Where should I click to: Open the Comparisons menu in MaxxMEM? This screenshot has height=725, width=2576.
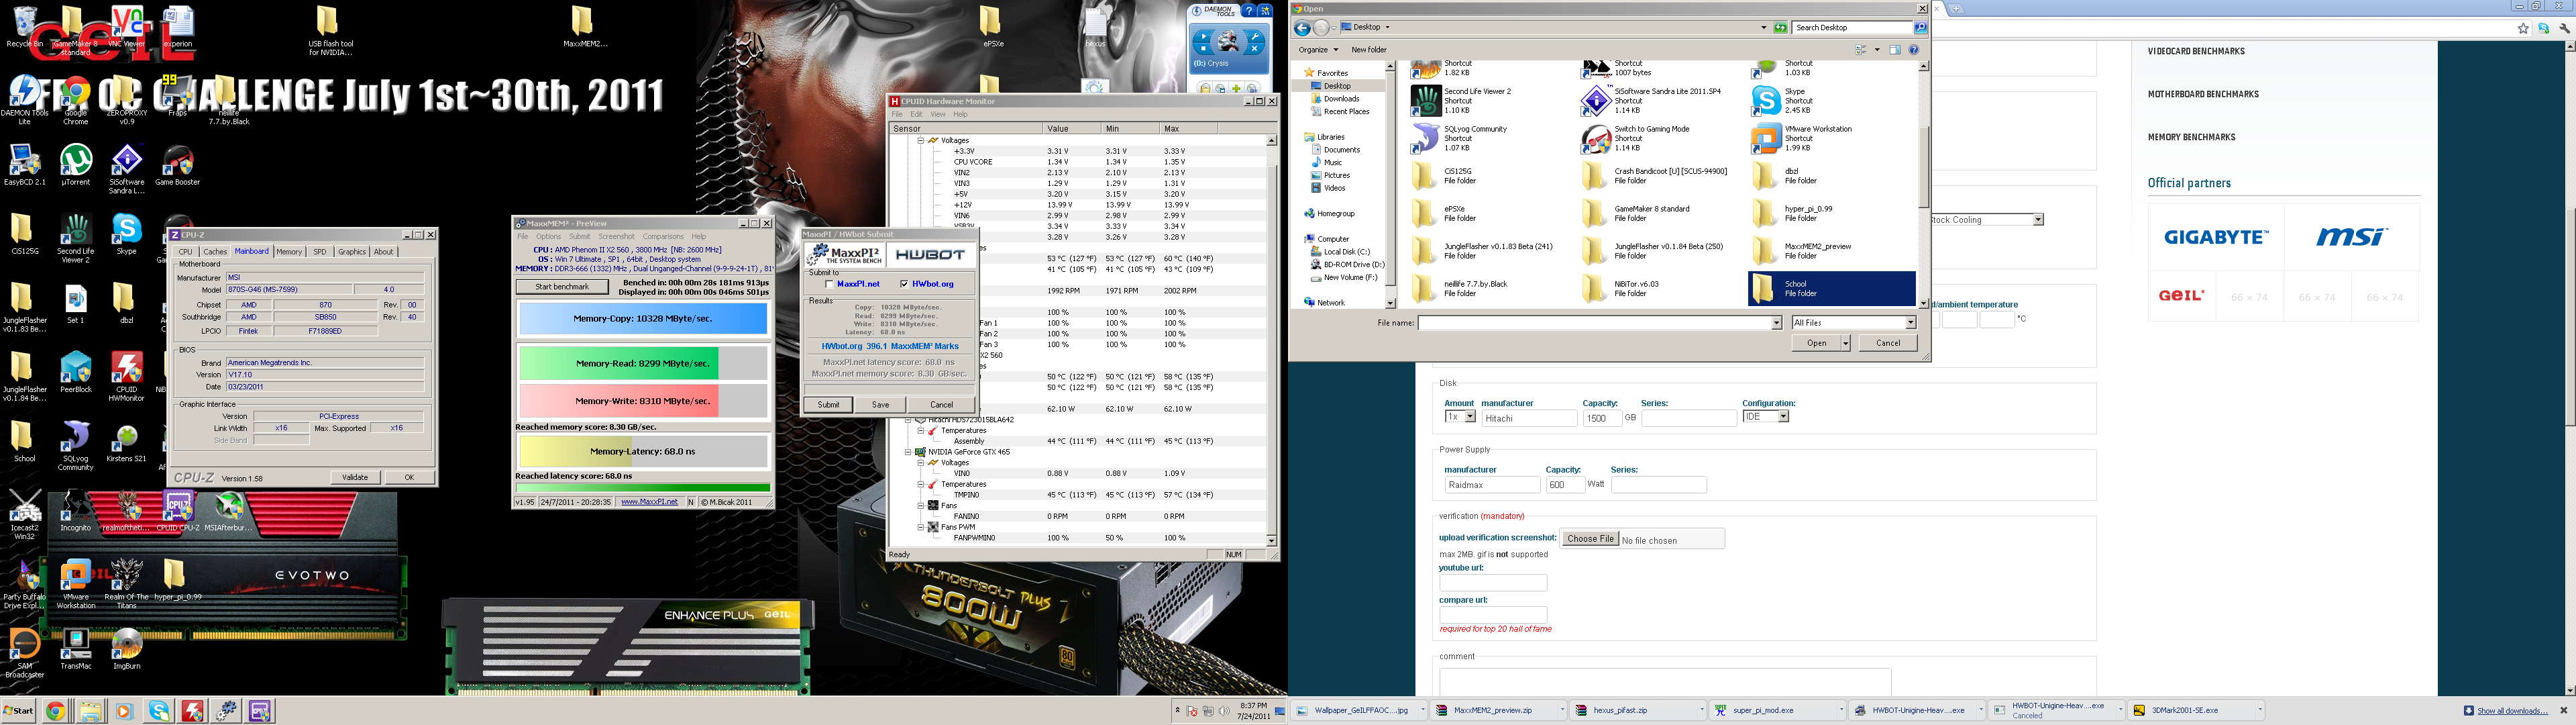[663, 238]
